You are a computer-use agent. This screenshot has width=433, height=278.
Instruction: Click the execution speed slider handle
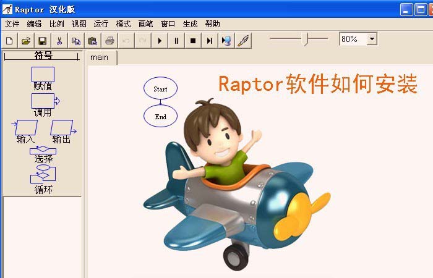(x=306, y=39)
